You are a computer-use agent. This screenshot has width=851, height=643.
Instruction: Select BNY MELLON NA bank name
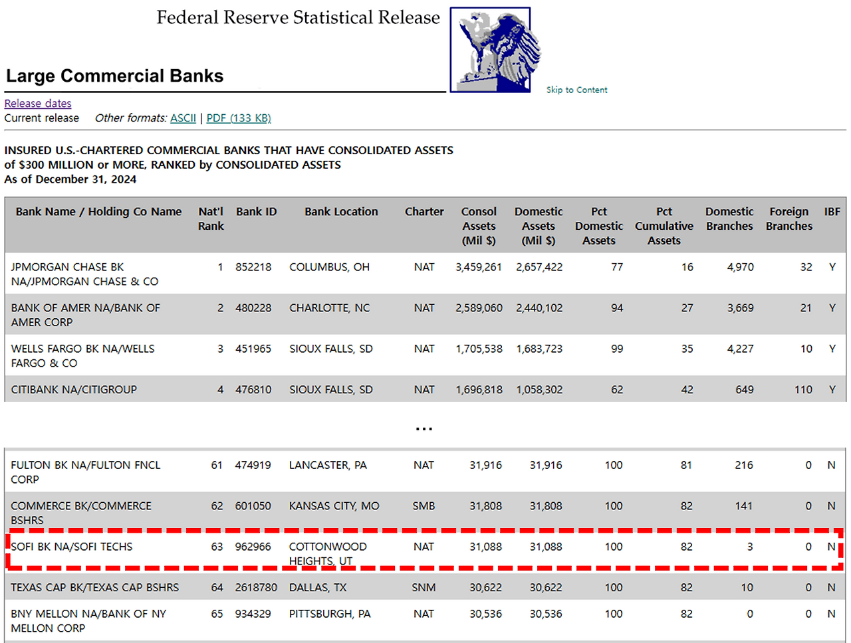88,620
